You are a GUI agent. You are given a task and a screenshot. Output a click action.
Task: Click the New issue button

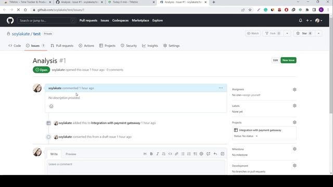(288, 60)
